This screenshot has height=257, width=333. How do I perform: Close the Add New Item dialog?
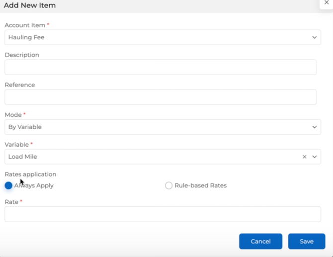click(327, 3)
